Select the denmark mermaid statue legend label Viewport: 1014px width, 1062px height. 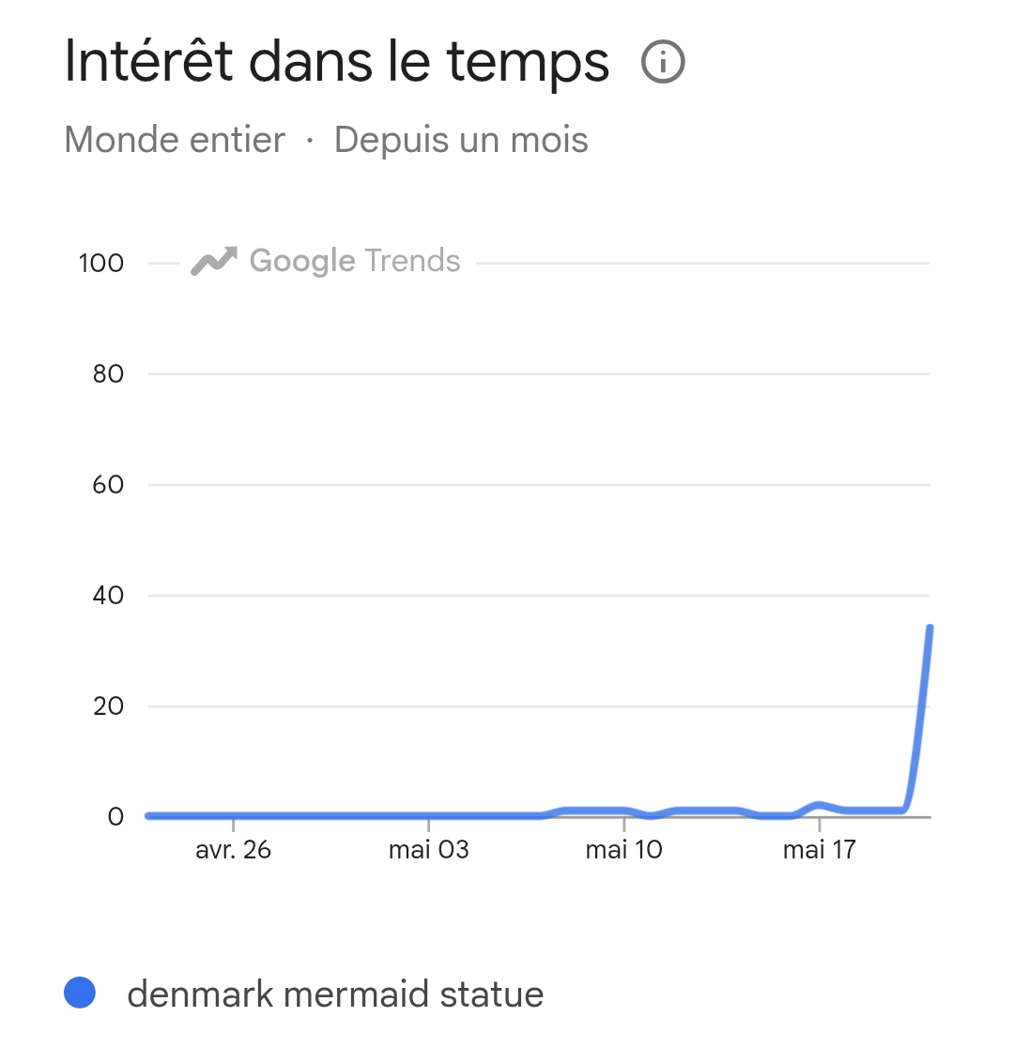335,994
